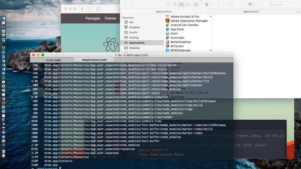Switch Finder to Cover Flow view
Image resolution: width=301 pixels, height=169 pixels.
point(188,4)
